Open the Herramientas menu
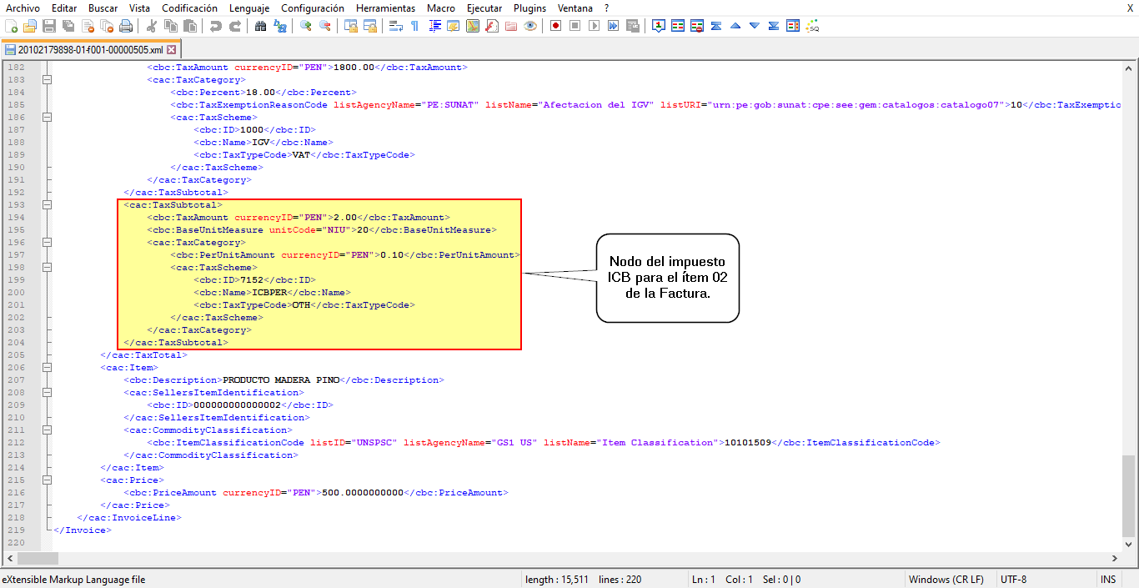The width and height of the screenshot is (1139, 588). 385,8
